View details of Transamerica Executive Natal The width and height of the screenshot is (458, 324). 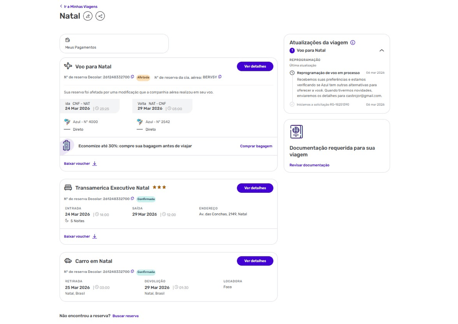click(255, 188)
